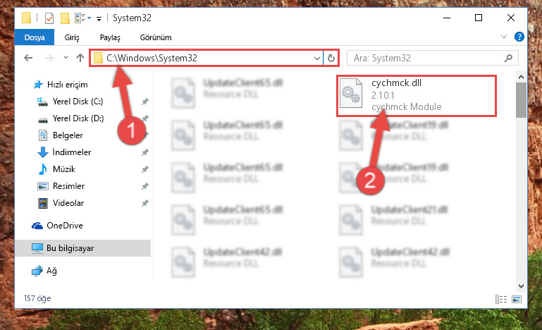Click the Back navigation arrow

coord(28,58)
